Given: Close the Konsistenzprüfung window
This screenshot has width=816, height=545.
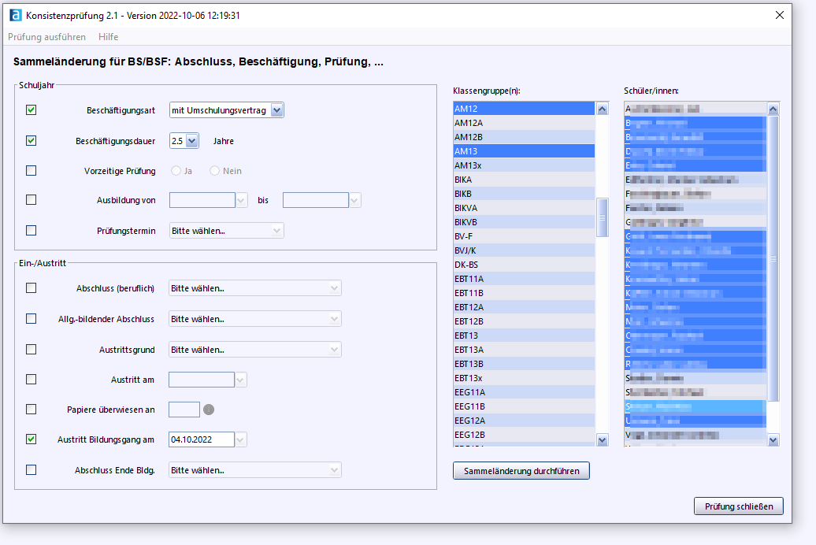Looking at the screenshot, I should coord(779,15).
